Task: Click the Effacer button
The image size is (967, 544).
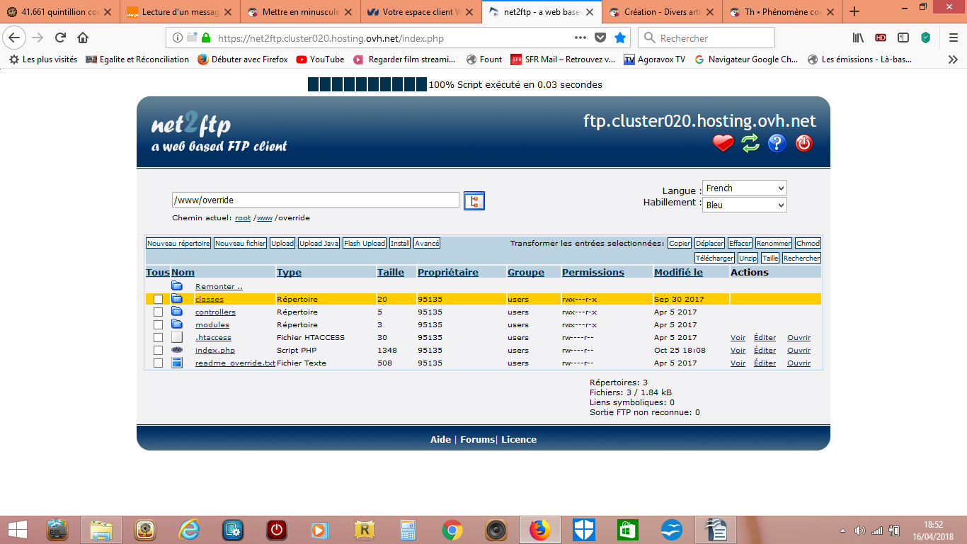Action: [740, 243]
